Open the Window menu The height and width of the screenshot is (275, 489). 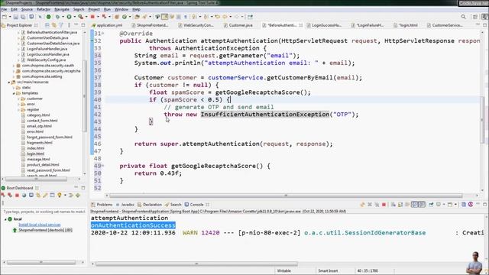click(121, 9)
